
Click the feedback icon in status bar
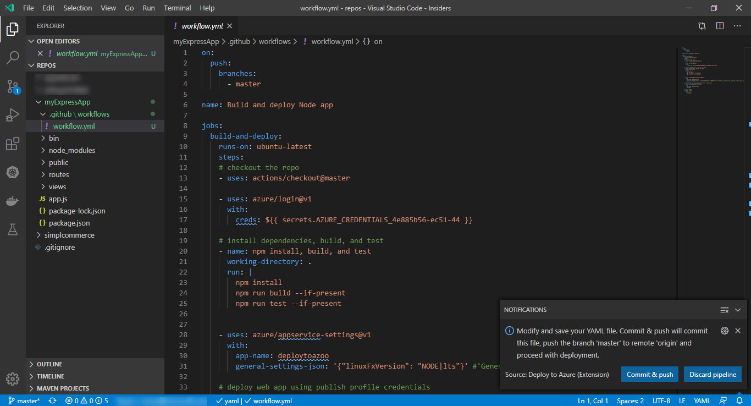(724, 400)
